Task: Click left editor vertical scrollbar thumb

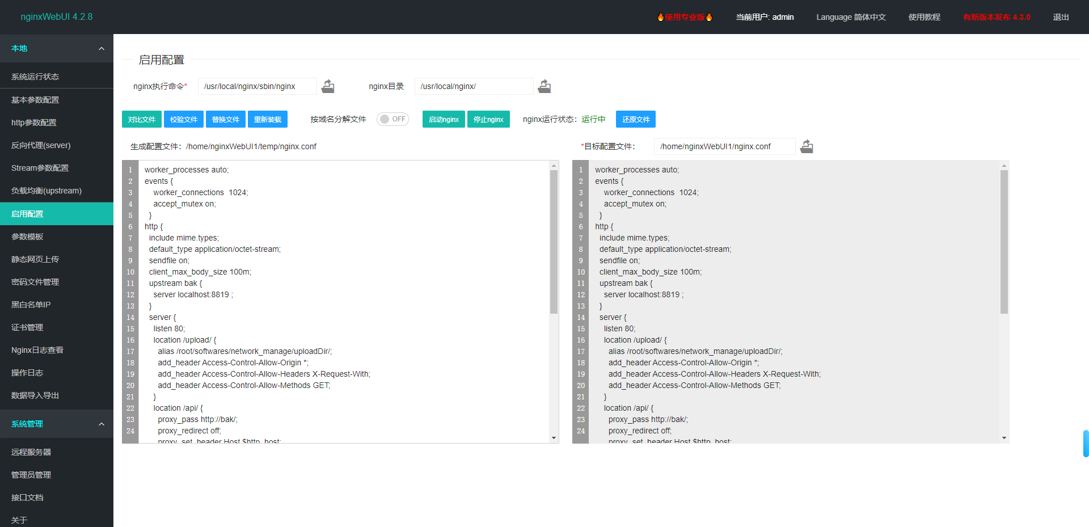Action: [554, 242]
